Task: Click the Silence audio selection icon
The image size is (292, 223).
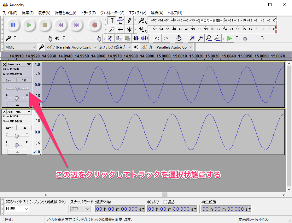Action: [144, 38]
